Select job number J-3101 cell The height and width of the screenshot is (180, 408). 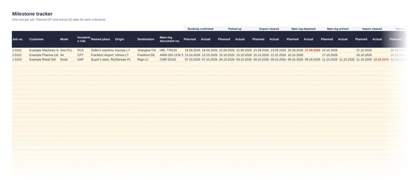pyautogui.click(x=17, y=50)
